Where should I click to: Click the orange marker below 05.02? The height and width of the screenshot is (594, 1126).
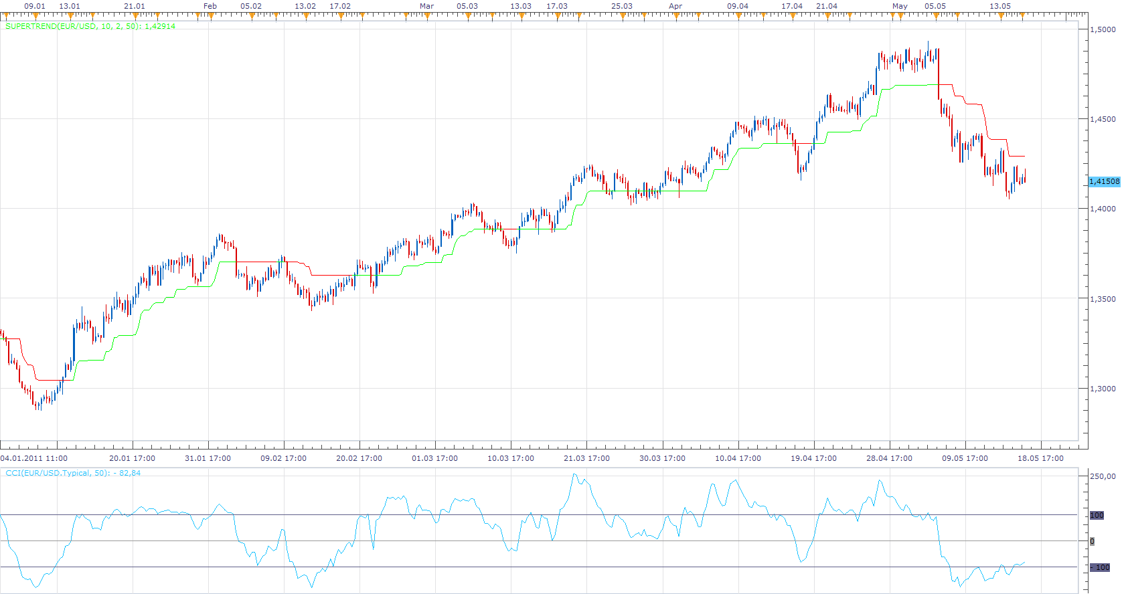(x=252, y=15)
